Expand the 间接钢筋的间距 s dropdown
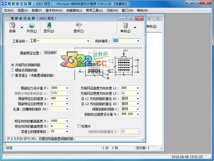Screen dimensions: 214x161 tap(138, 109)
